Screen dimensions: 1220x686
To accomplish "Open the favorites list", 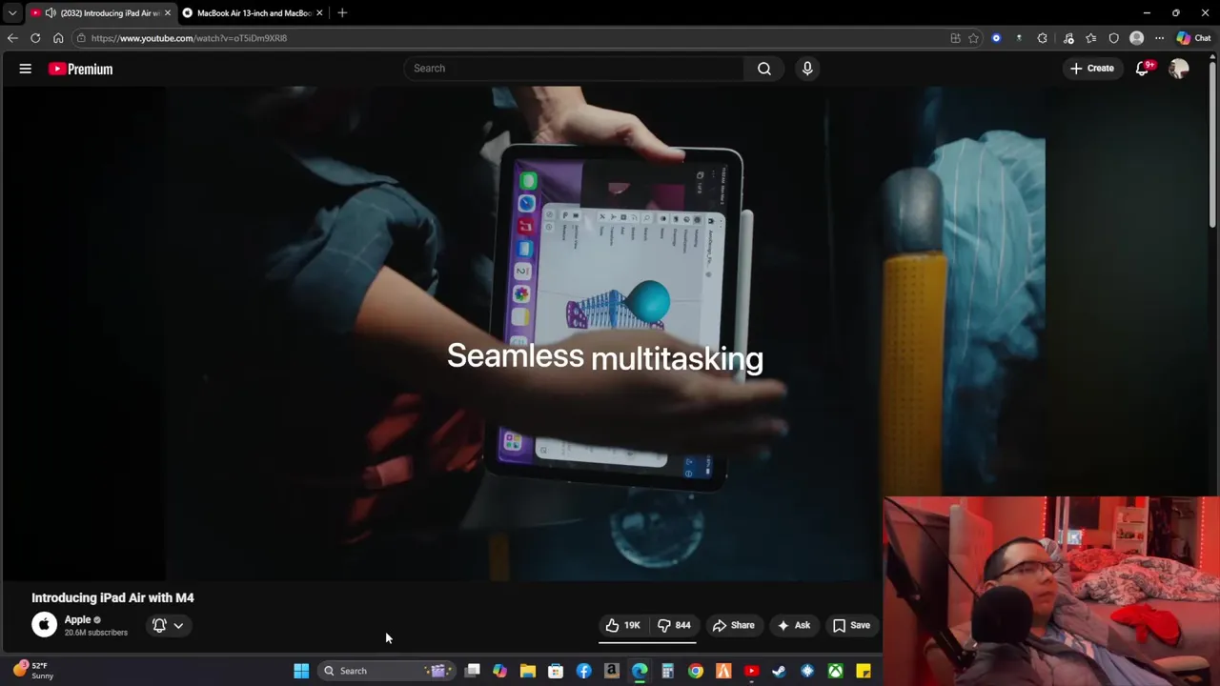I will 1090,38.
